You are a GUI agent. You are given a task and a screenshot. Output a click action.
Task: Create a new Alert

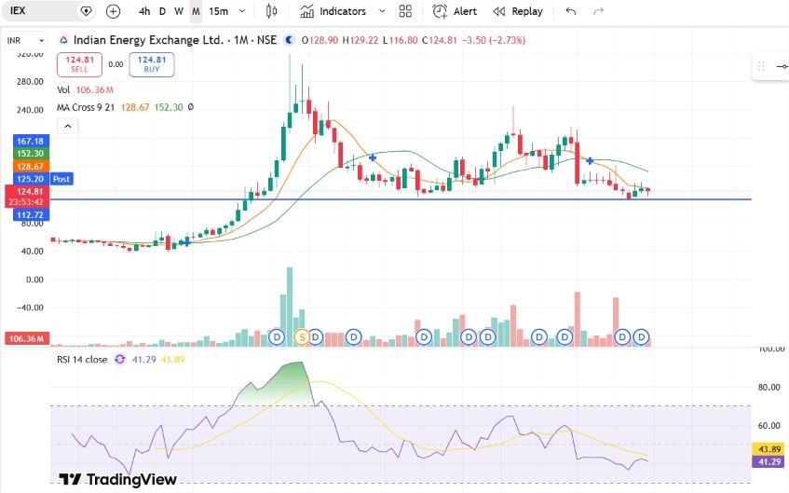(x=455, y=11)
